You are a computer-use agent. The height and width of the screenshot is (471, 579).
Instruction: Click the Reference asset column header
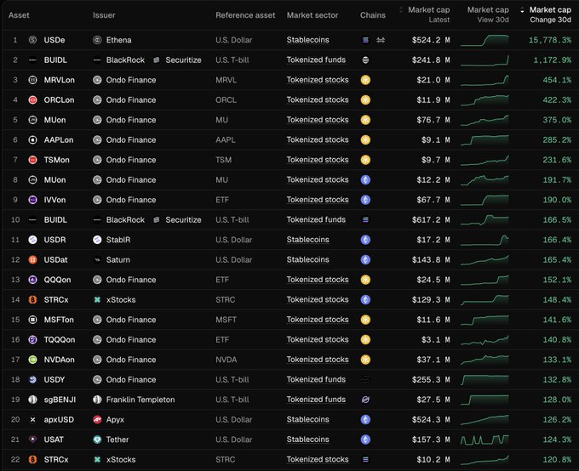[x=245, y=15]
